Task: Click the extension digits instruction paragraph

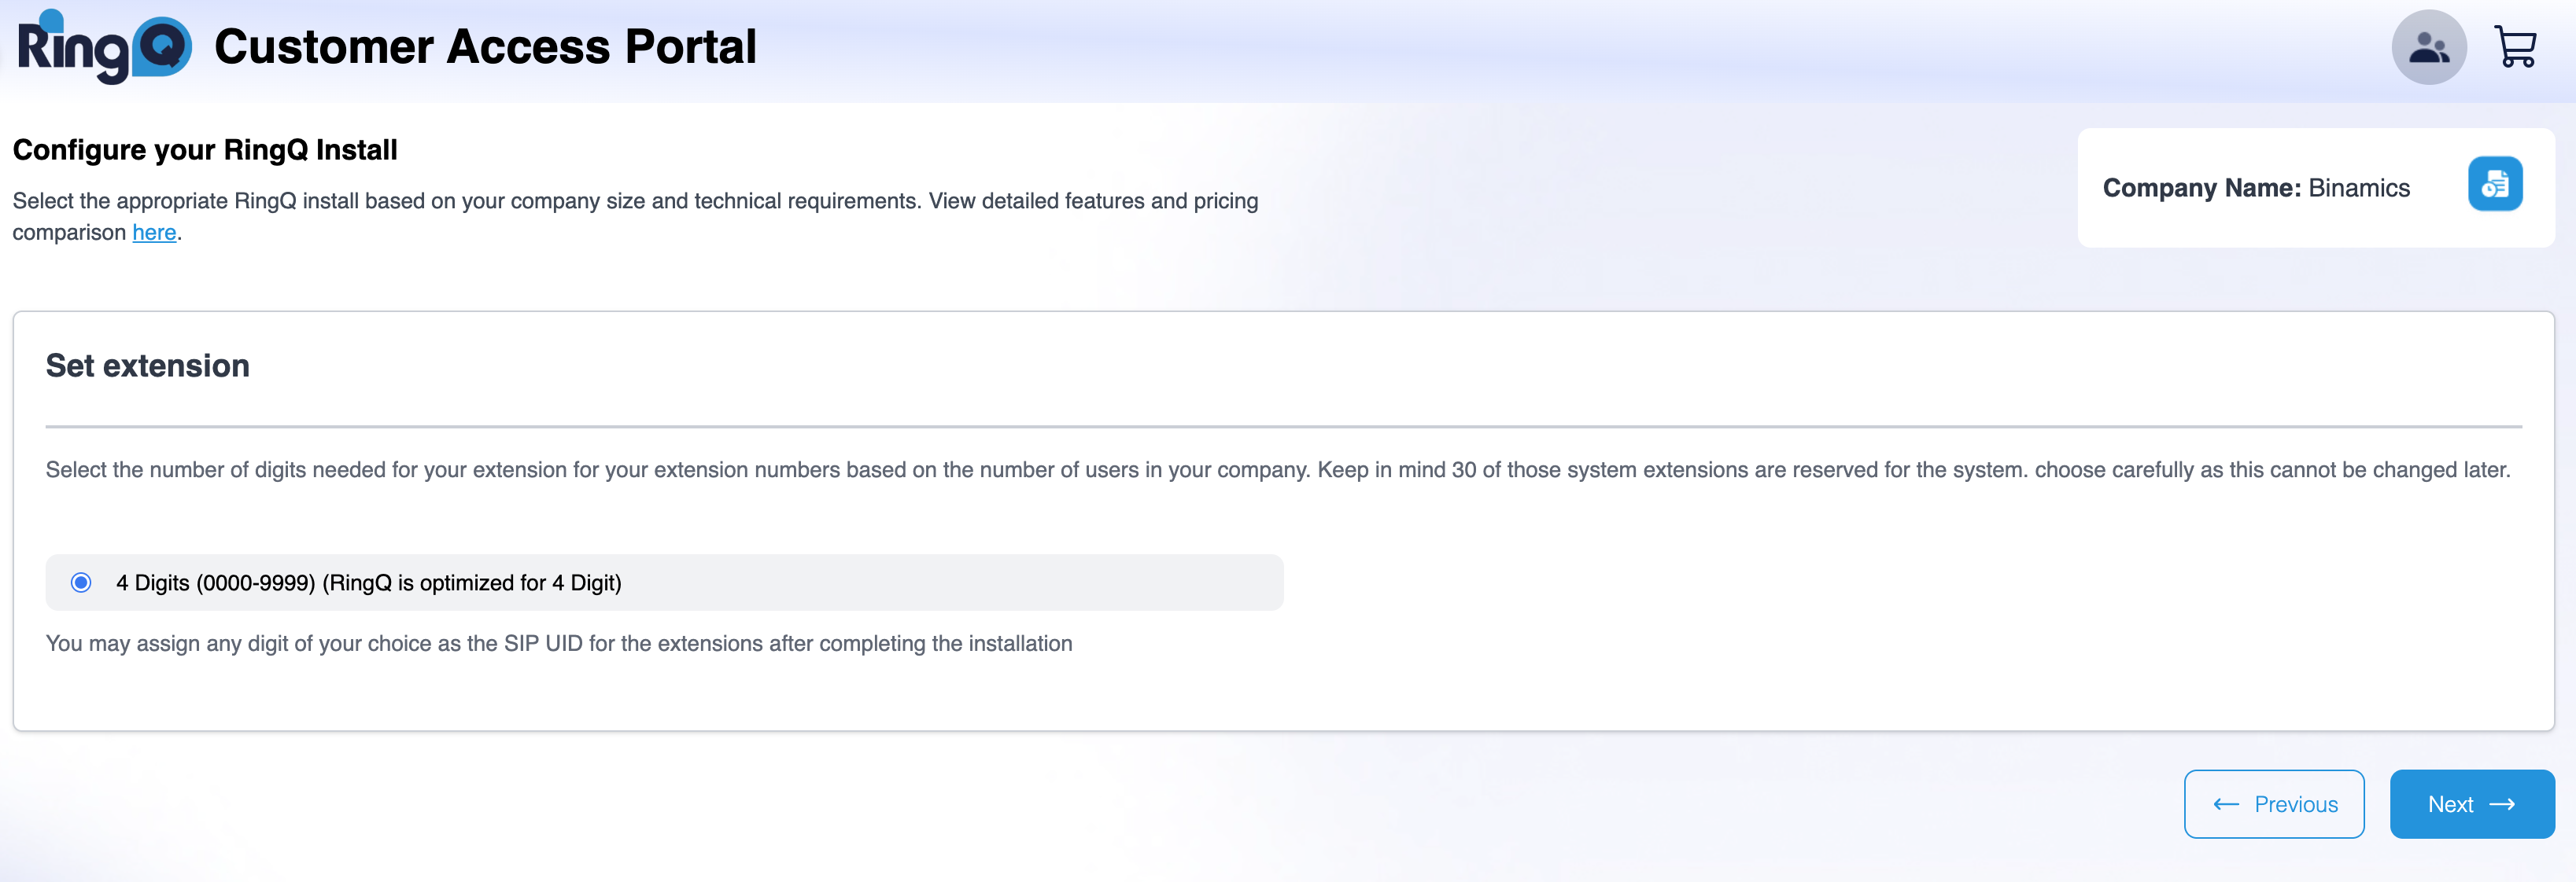Action: (1277, 469)
